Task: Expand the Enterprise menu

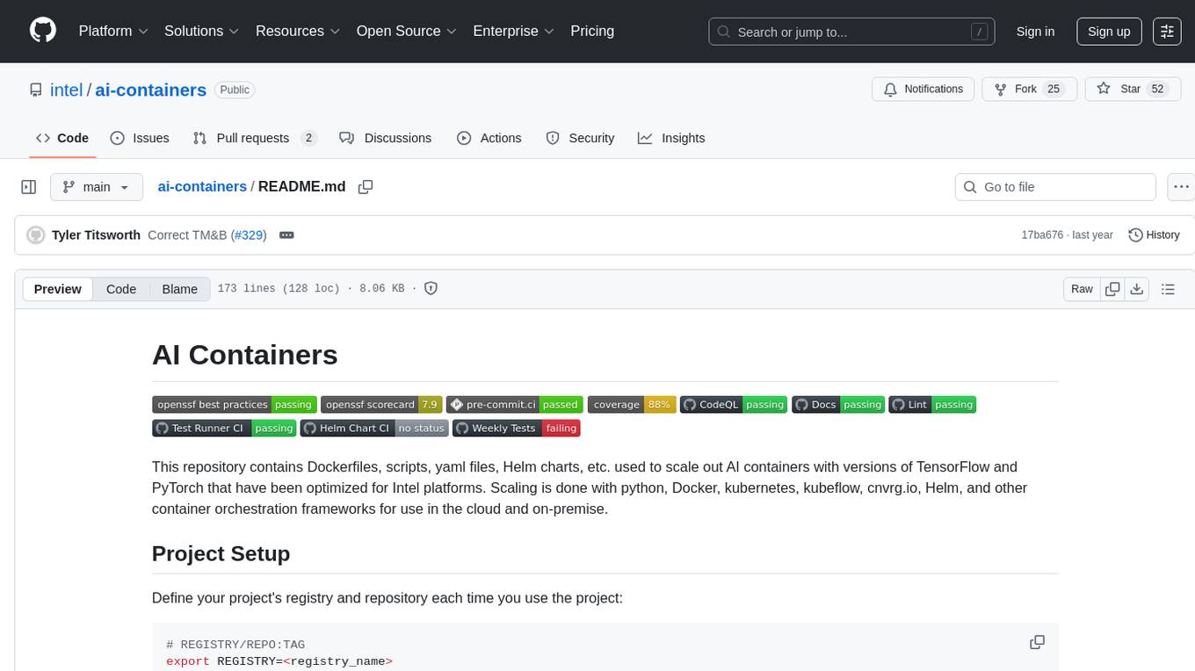Action: [514, 31]
